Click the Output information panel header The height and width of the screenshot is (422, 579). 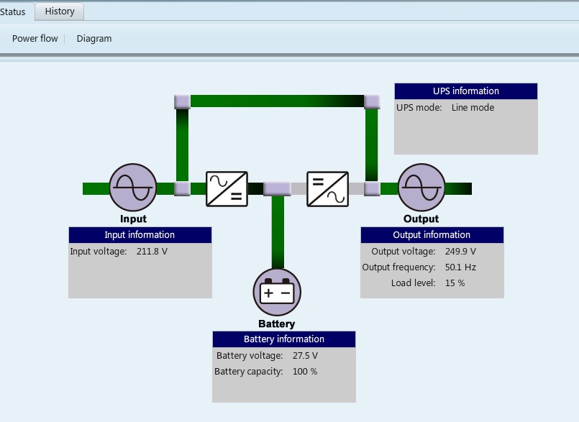tap(432, 235)
